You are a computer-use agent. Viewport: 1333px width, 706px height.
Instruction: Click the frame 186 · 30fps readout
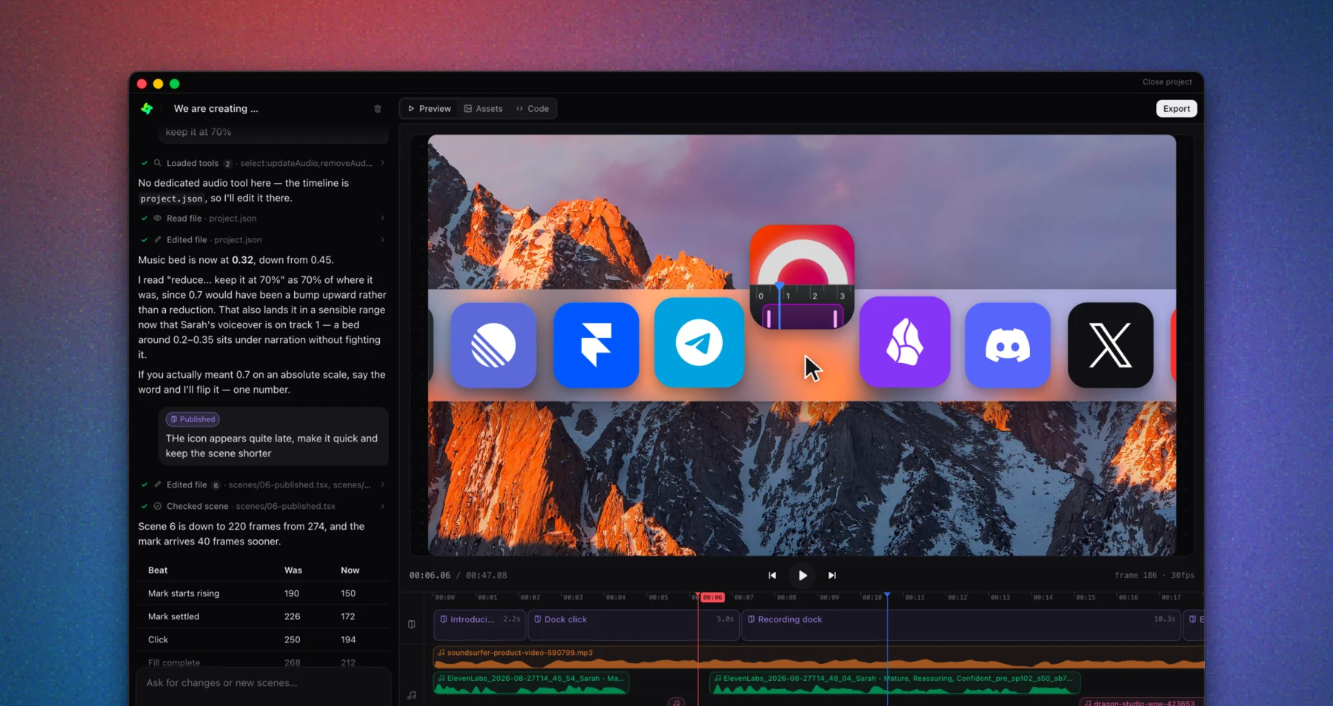[1154, 576]
